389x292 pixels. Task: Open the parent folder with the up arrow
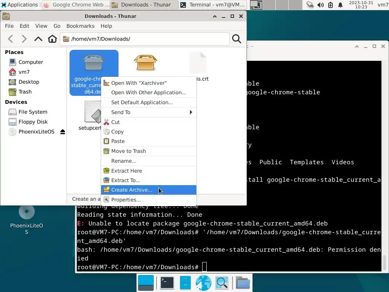click(38, 39)
